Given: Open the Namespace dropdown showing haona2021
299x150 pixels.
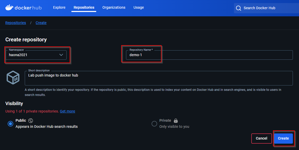Looking at the screenshot, I should (36, 55).
